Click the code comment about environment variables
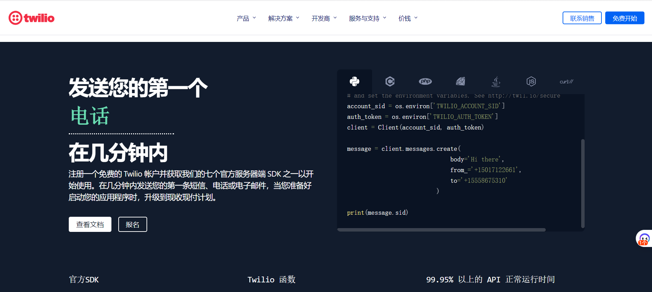The width and height of the screenshot is (652, 292). click(454, 96)
